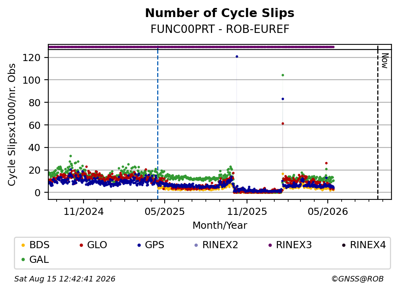The width and height of the screenshot is (399, 291).
Task: Click the RINEX2 legend entry
Action: pyautogui.click(x=216, y=245)
